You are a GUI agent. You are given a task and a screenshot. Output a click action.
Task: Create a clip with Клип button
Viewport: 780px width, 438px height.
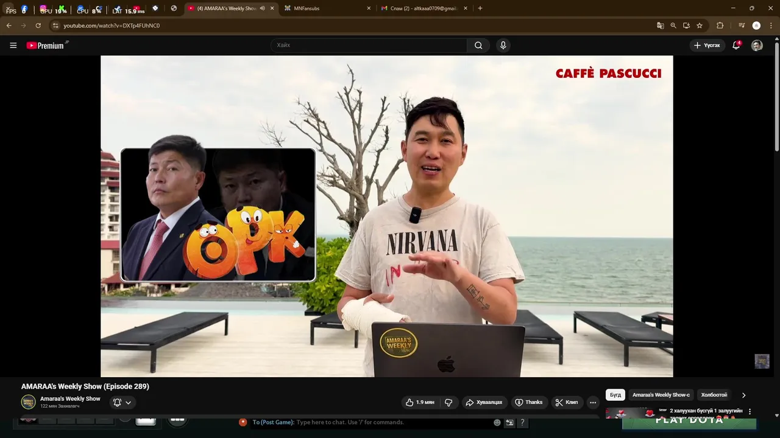(x=567, y=402)
